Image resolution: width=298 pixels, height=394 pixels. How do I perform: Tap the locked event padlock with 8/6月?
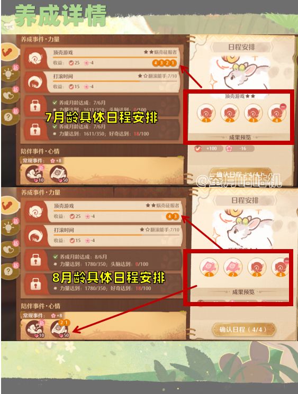point(35,260)
